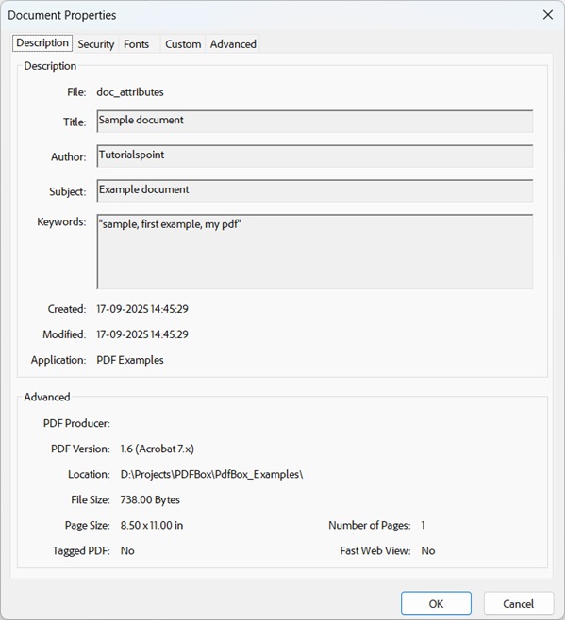Open the Fonts tab
Image resolution: width=566 pixels, height=620 pixels.
(x=136, y=44)
